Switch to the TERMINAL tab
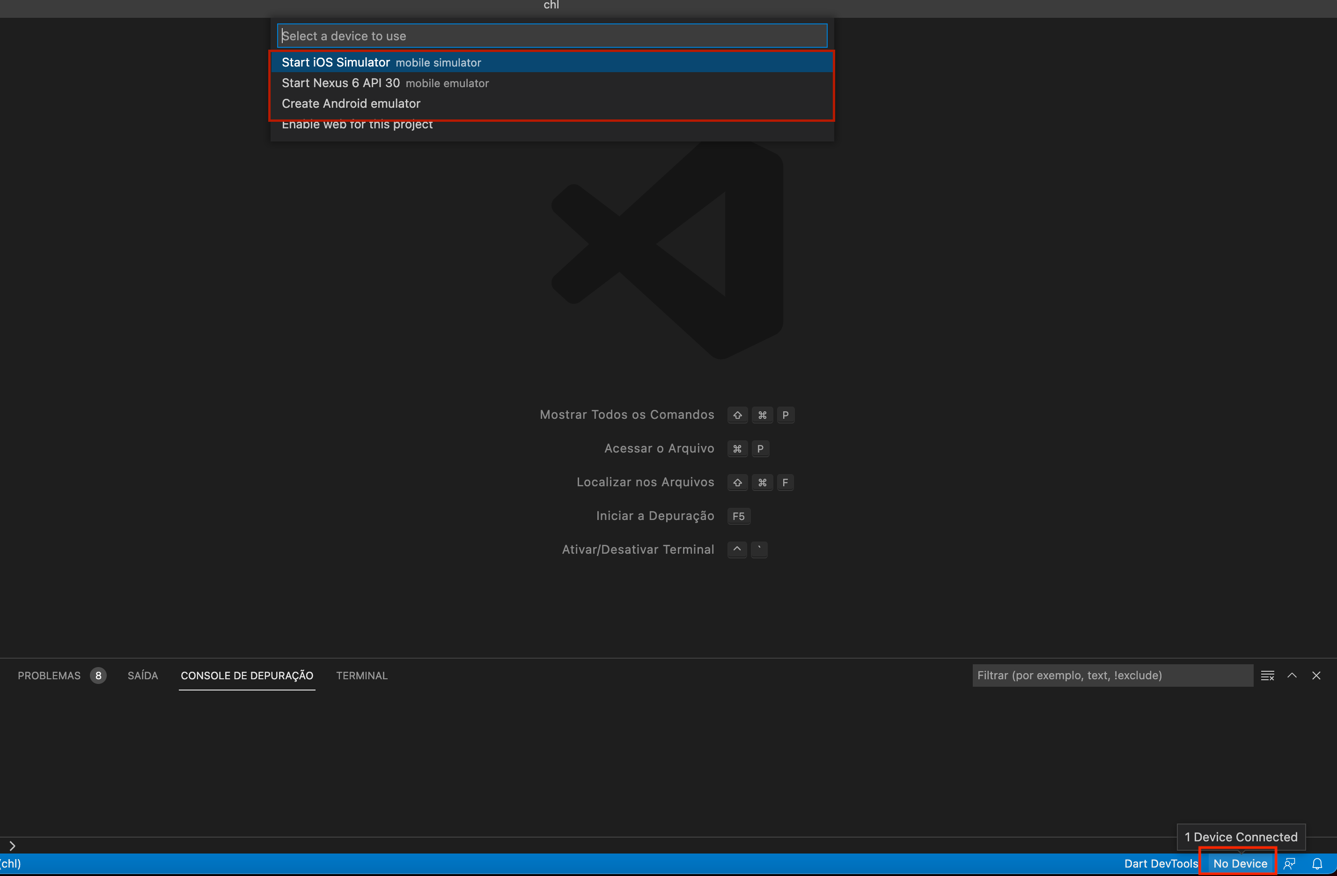Screen dimensions: 1337x876 pos(362,676)
